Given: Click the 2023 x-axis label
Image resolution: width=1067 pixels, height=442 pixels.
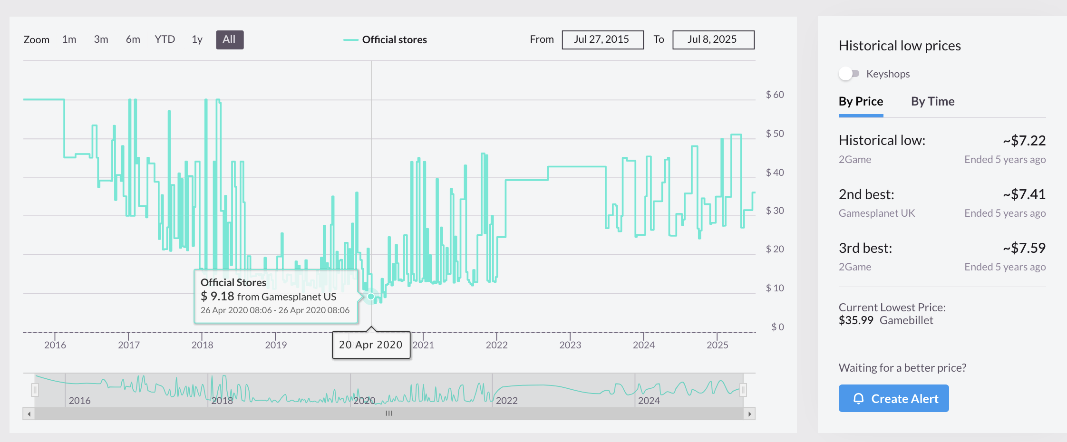Looking at the screenshot, I should tap(570, 345).
